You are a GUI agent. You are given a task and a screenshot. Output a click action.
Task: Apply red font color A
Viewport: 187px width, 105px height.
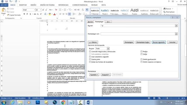55,14
